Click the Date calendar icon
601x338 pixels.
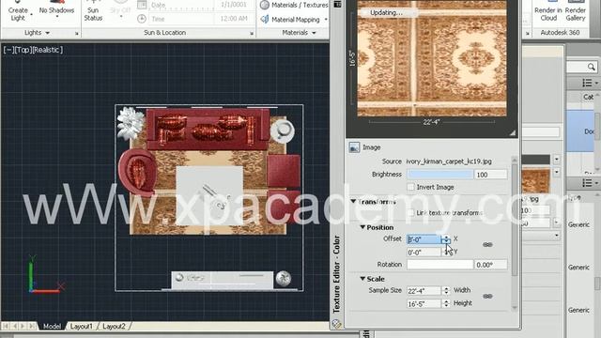click(x=142, y=5)
